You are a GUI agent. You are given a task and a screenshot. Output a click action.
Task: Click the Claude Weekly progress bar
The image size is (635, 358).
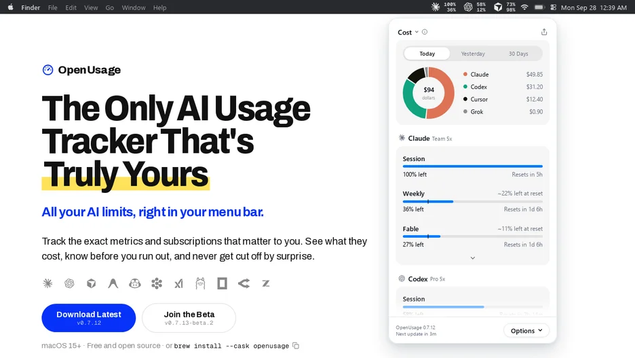(473, 202)
